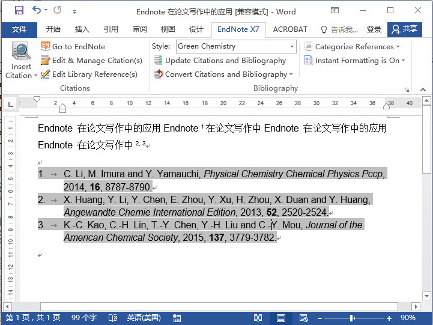Click Go to EndNote
The image size is (433, 325).
73,46
